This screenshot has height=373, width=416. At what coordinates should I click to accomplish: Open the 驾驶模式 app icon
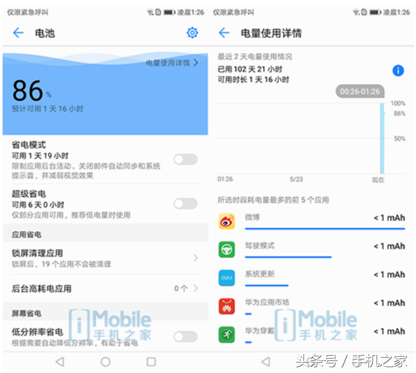coord(226,250)
